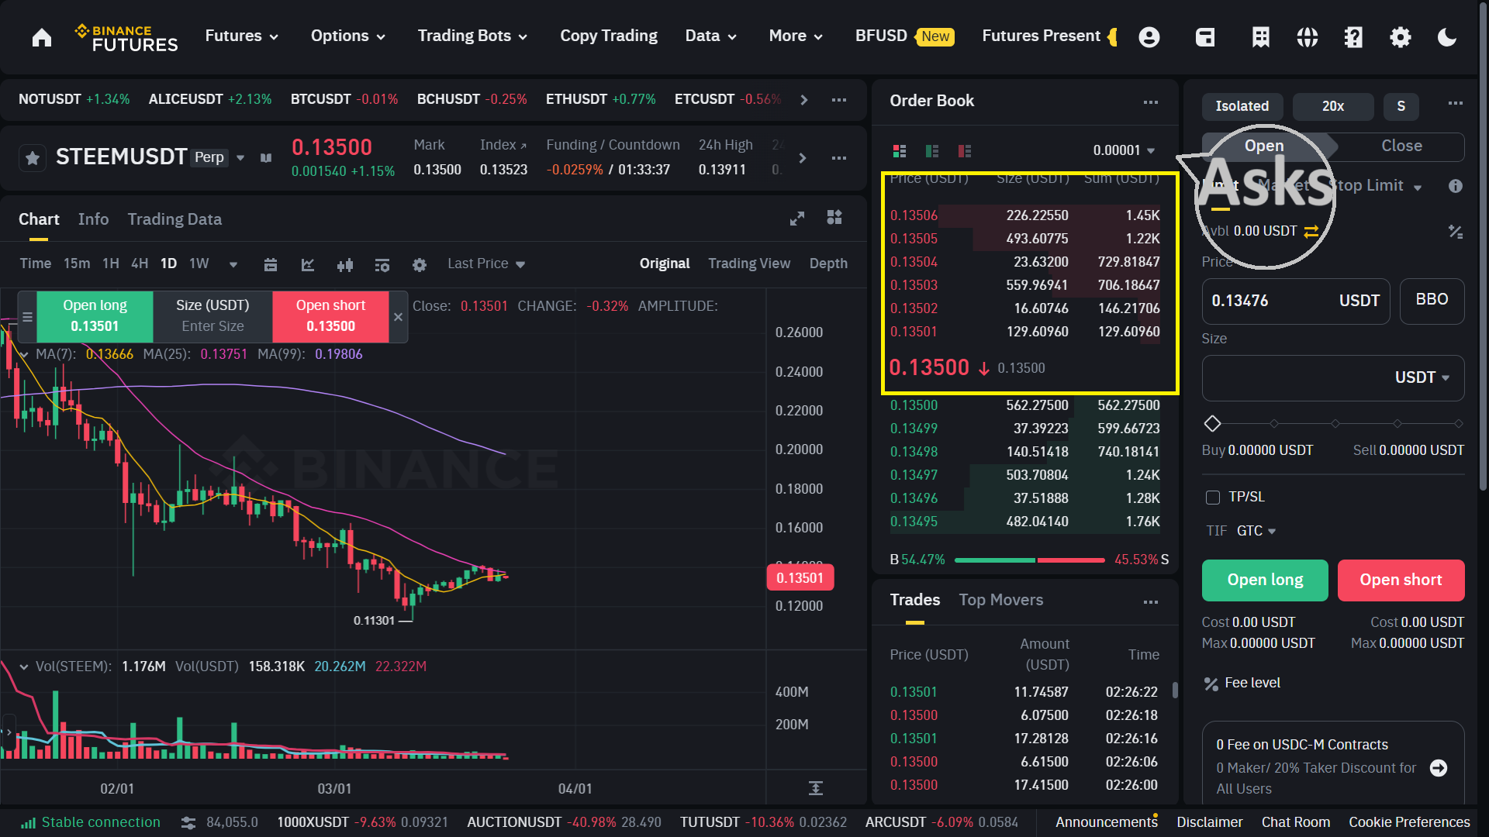Open the user profile icon
Image resolution: width=1489 pixels, height=837 pixels.
(x=1149, y=36)
